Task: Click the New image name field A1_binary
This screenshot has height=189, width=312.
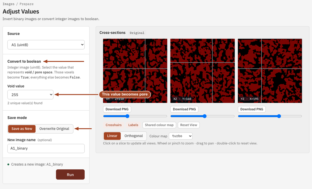Action: point(46,148)
